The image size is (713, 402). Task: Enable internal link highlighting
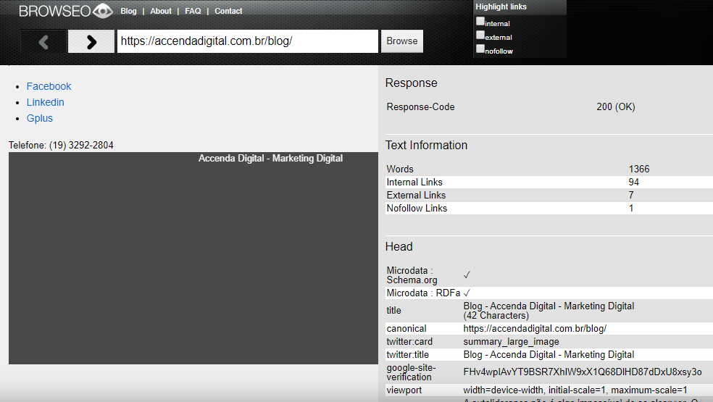point(480,21)
